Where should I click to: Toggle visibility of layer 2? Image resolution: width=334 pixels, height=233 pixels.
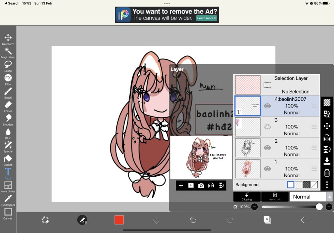coord(267,148)
